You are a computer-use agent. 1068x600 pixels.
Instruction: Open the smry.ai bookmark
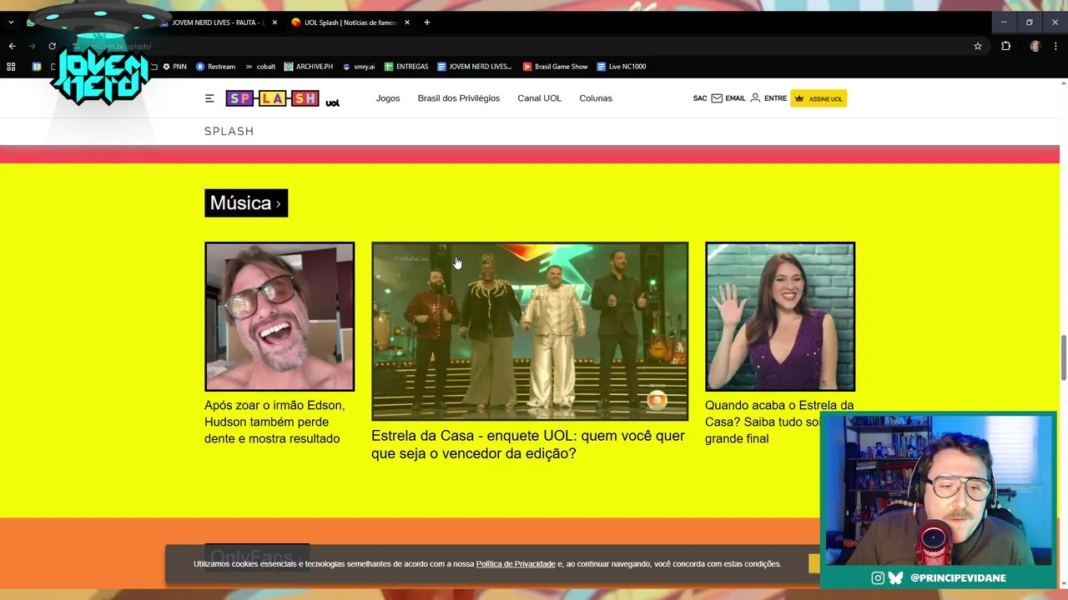359,67
